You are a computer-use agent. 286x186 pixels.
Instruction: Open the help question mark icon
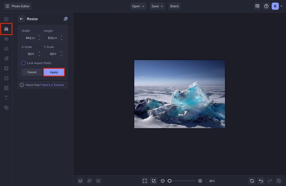pyautogui.click(x=266, y=6)
